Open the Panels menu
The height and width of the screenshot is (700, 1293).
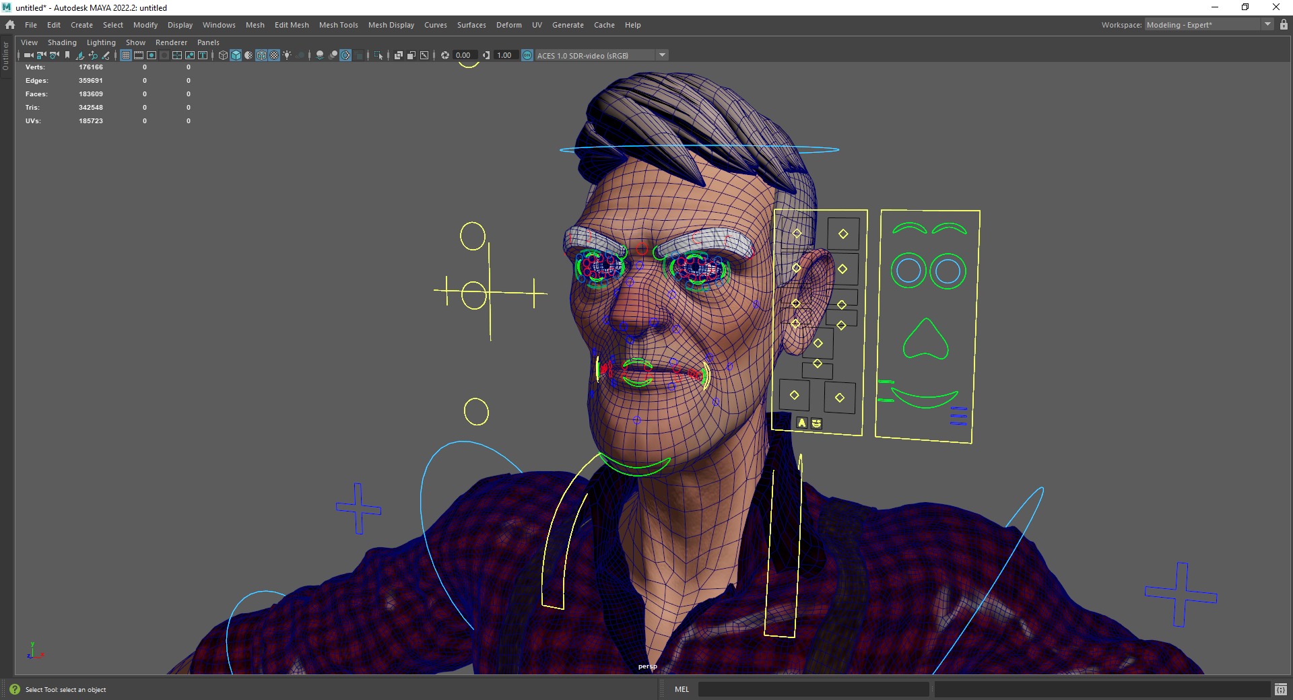(208, 42)
